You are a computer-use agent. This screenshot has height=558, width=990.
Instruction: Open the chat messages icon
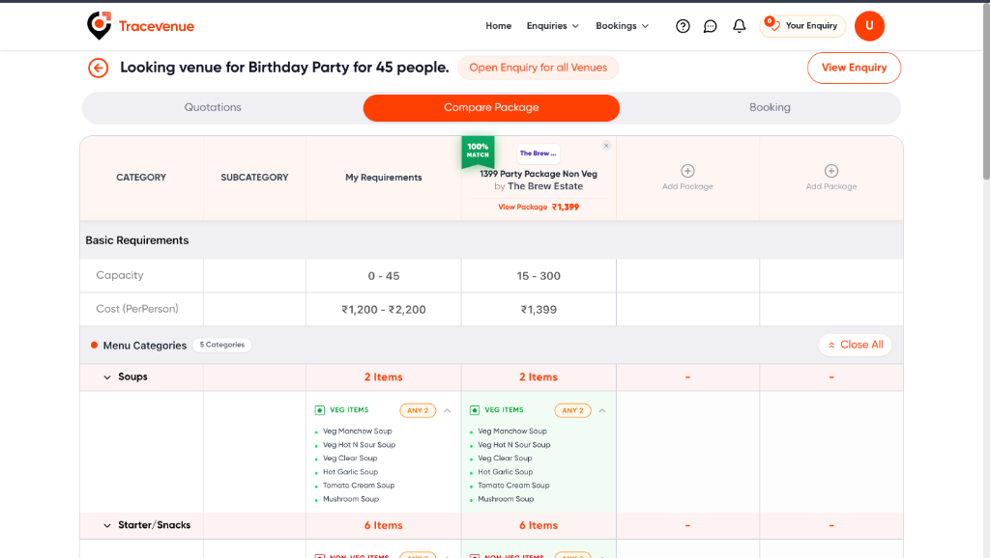point(711,26)
